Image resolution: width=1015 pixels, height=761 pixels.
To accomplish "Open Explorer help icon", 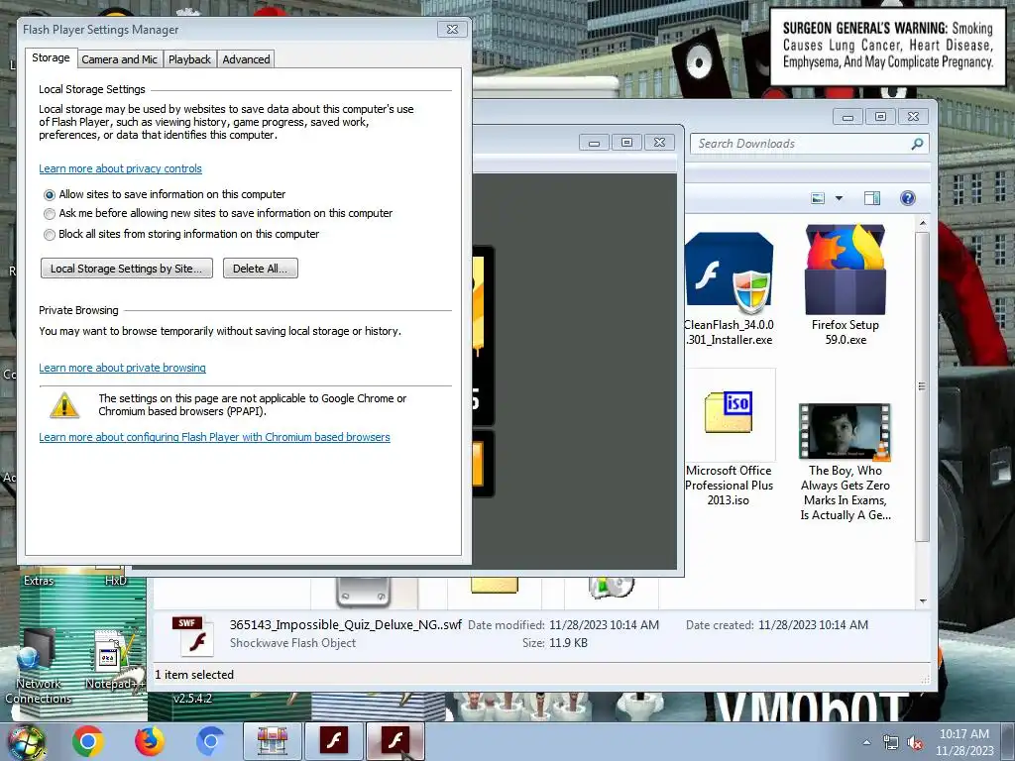I will point(908,198).
